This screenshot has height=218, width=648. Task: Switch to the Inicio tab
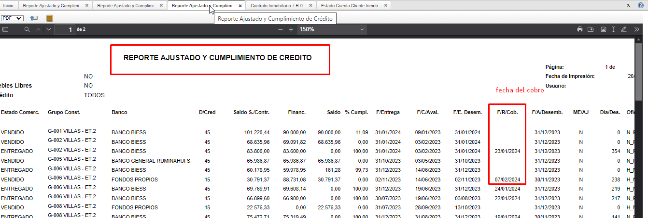click(x=9, y=6)
